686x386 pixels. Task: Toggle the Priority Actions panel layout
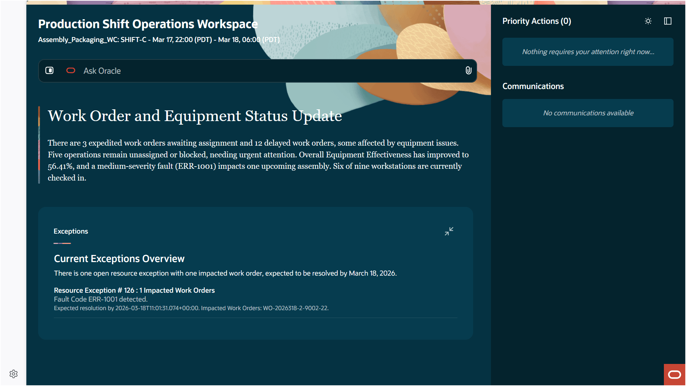pos(667,21)
